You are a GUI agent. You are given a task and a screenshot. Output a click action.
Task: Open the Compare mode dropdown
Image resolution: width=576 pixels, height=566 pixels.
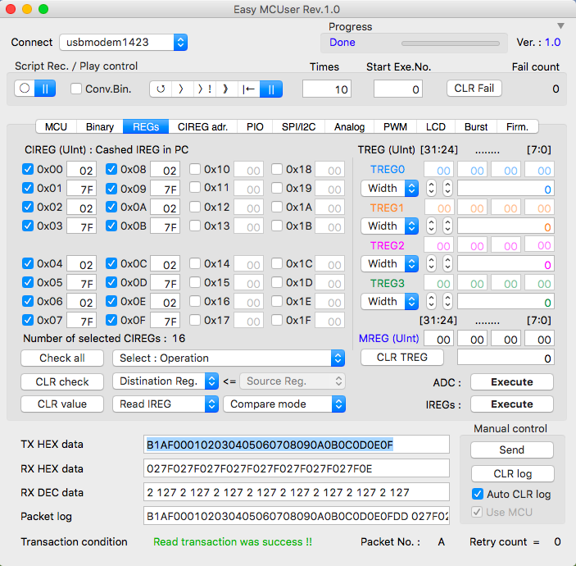coord(284,404)
